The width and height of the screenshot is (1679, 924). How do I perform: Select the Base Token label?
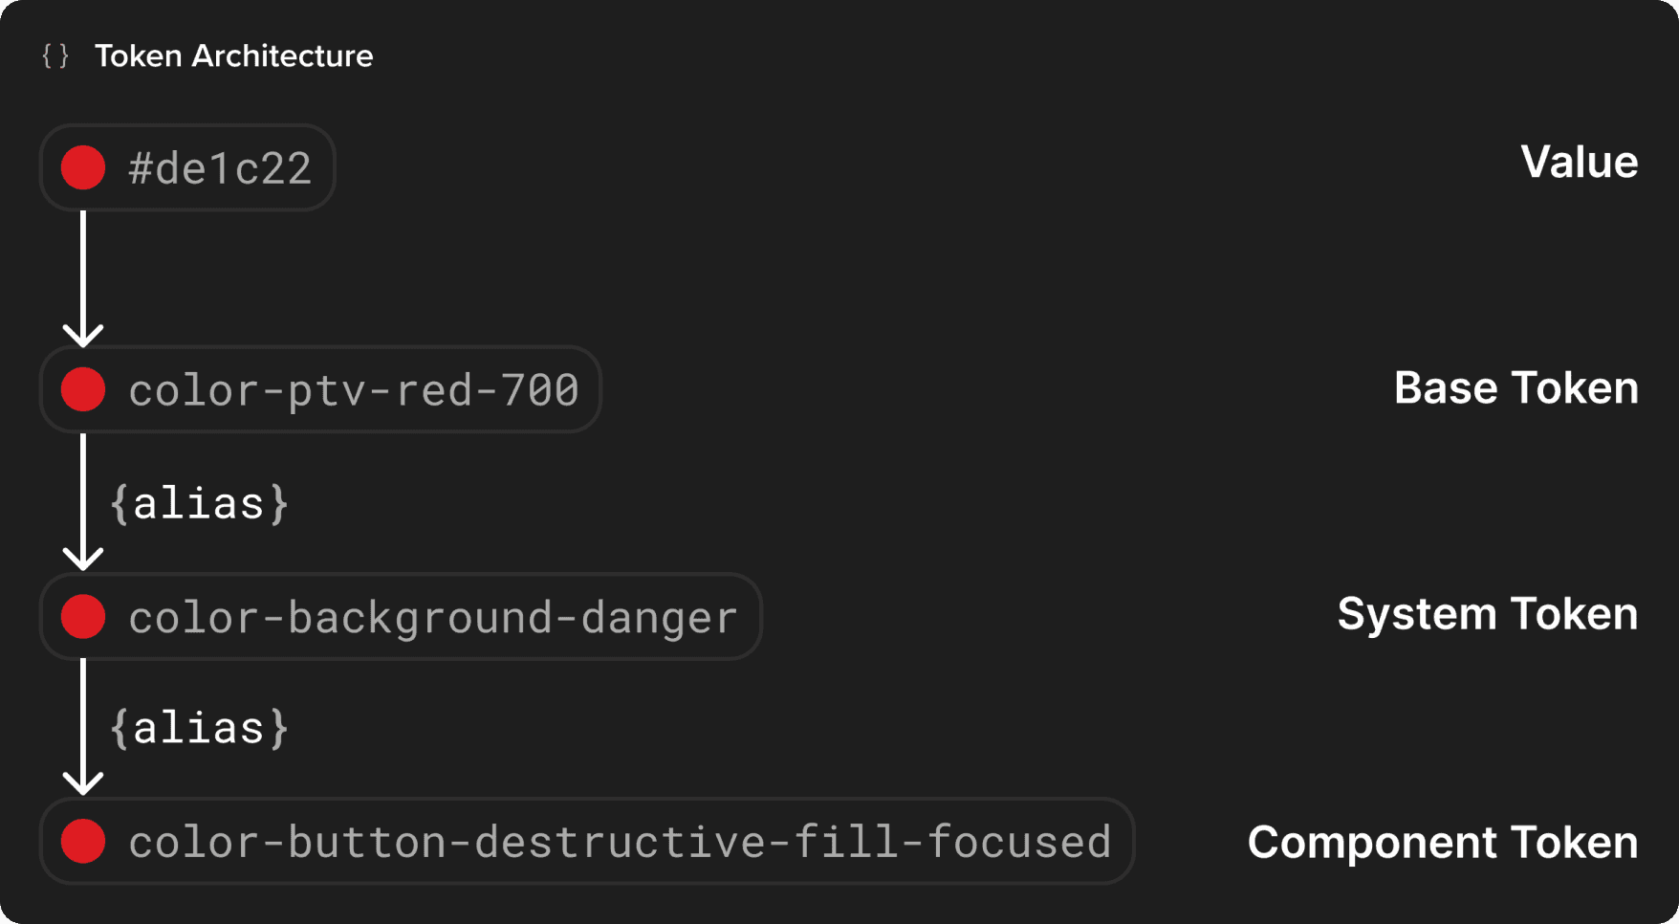pos(1515,388)
